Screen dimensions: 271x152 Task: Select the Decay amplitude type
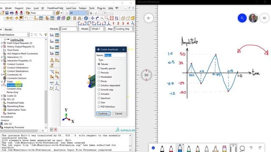coord(102,81)
